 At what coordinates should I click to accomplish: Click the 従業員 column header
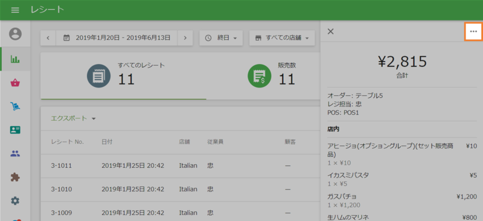point(216,142)
